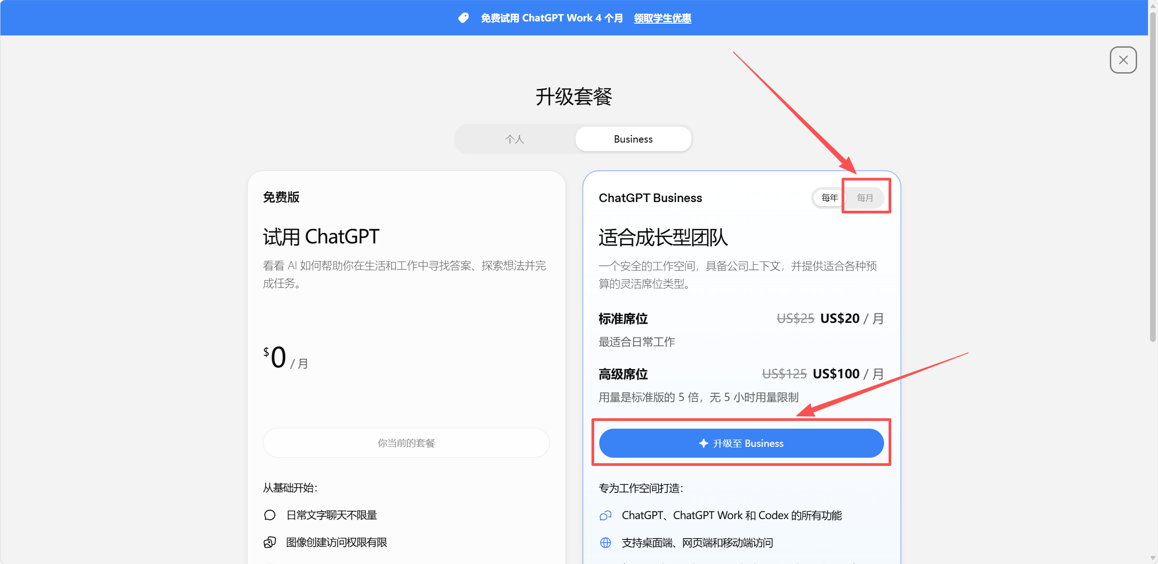Screen dimensions: 1158x564
Task: Click the $0 / 月 free plan price
Action: [286, 357]
